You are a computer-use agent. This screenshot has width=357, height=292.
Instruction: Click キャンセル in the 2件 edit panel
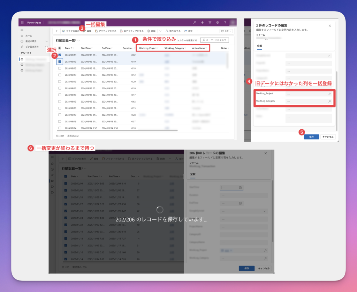[328, 137]
